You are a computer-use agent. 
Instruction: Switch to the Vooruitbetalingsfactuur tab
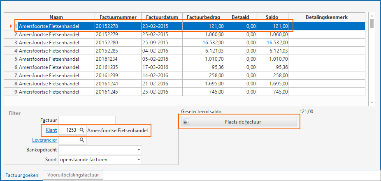[x=73, y=175]
